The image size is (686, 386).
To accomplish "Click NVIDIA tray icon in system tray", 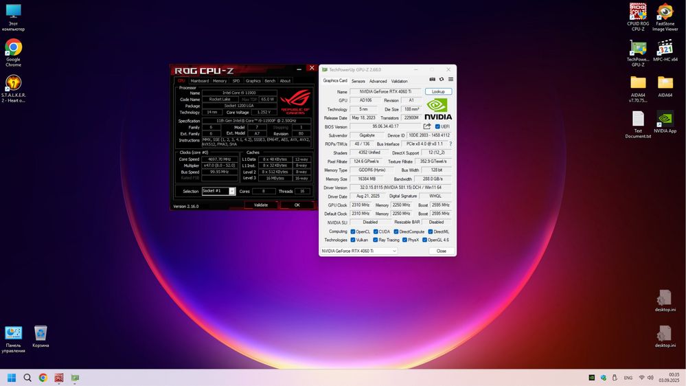I will point(591,378).
